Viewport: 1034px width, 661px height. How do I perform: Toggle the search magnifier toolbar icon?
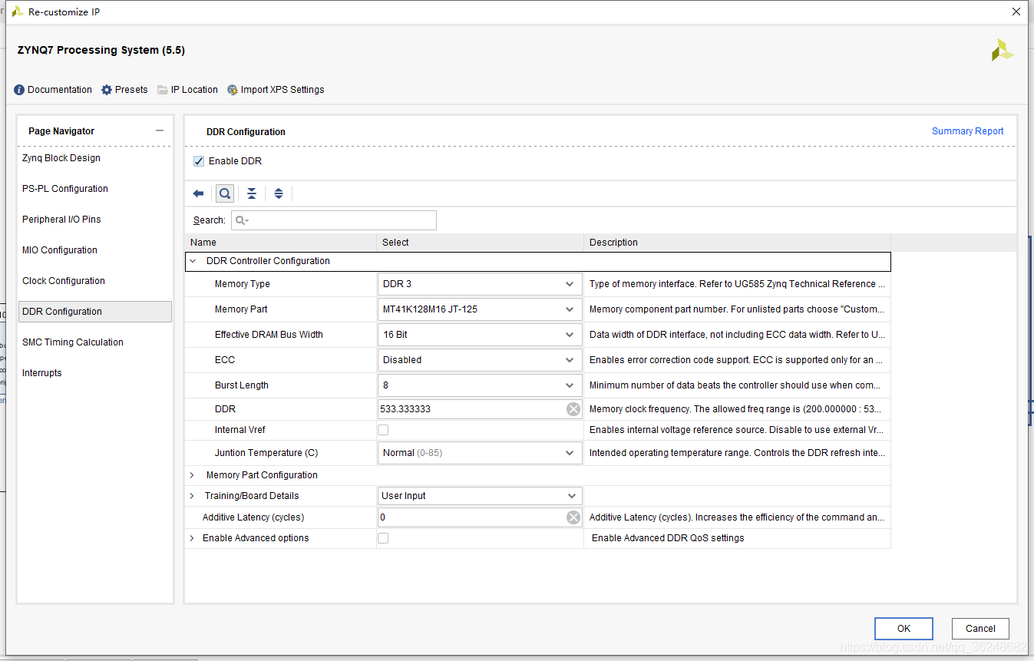(x=225, y=193)
